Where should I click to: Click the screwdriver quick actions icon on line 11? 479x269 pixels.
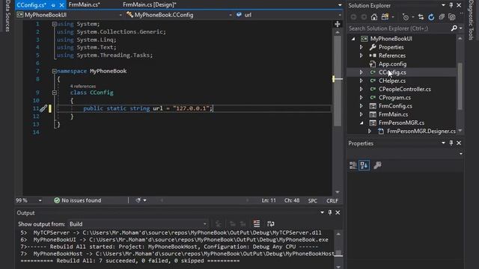pos(43,108)
